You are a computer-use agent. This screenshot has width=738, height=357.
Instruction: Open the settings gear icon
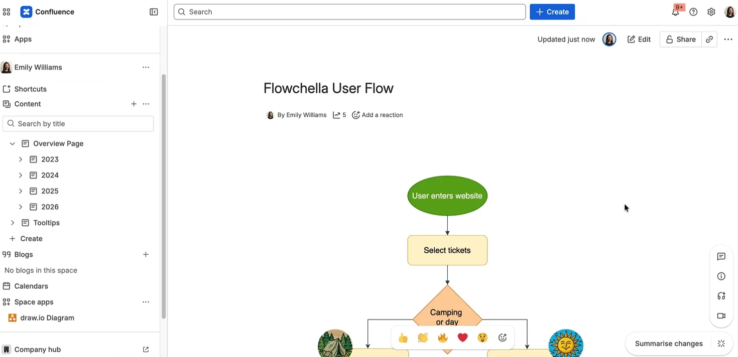click(x=711, y=12)
